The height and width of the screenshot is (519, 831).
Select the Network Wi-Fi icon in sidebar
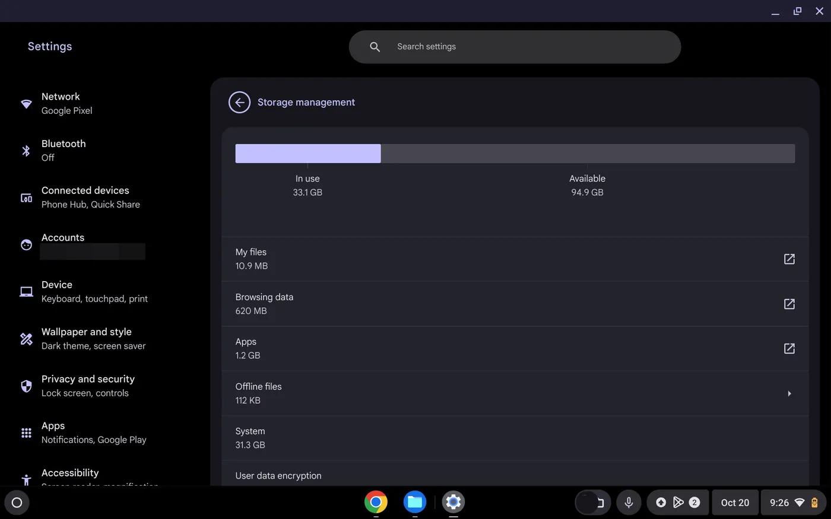26,104
